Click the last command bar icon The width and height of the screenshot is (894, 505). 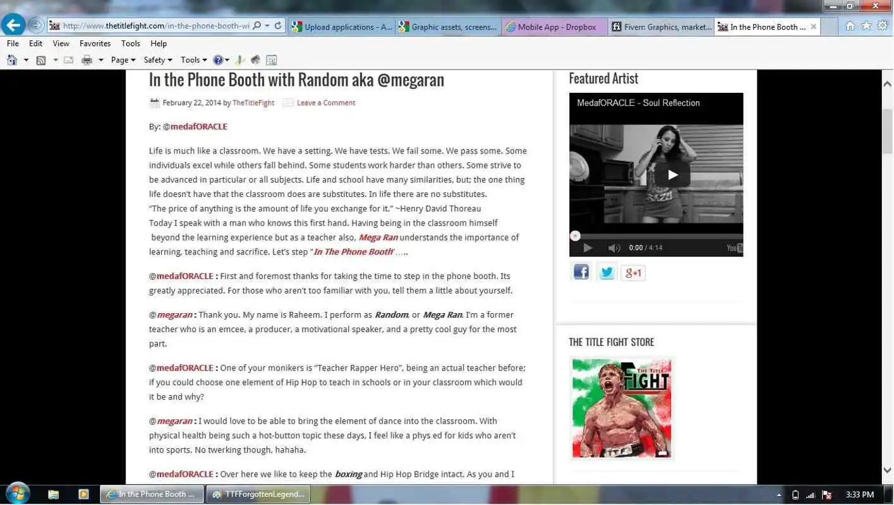tap(272, 61)
